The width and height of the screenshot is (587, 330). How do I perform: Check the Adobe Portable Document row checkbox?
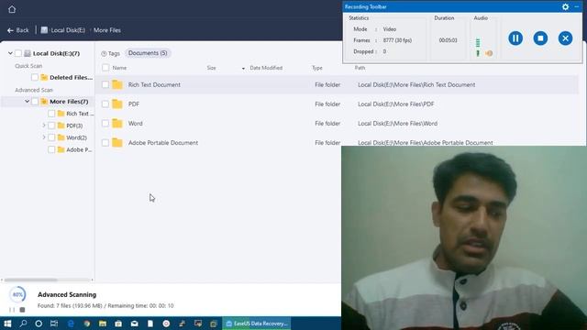(x=105, y=143)
